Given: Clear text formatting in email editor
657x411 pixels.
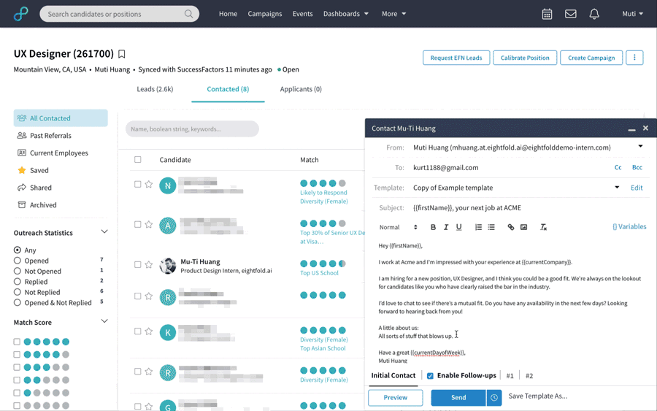Looking at the screenshot, I should coord(543,227).
